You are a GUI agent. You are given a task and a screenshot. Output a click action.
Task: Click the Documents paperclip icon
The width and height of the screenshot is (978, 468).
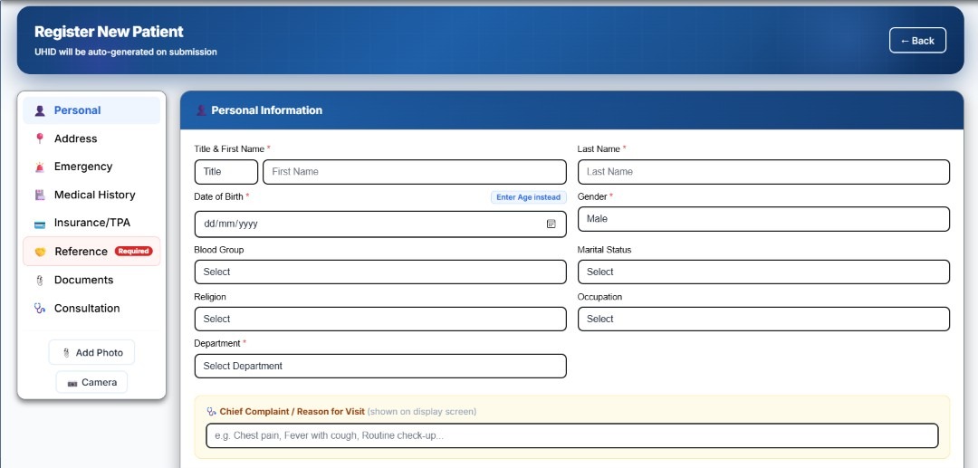coord(40,281)
